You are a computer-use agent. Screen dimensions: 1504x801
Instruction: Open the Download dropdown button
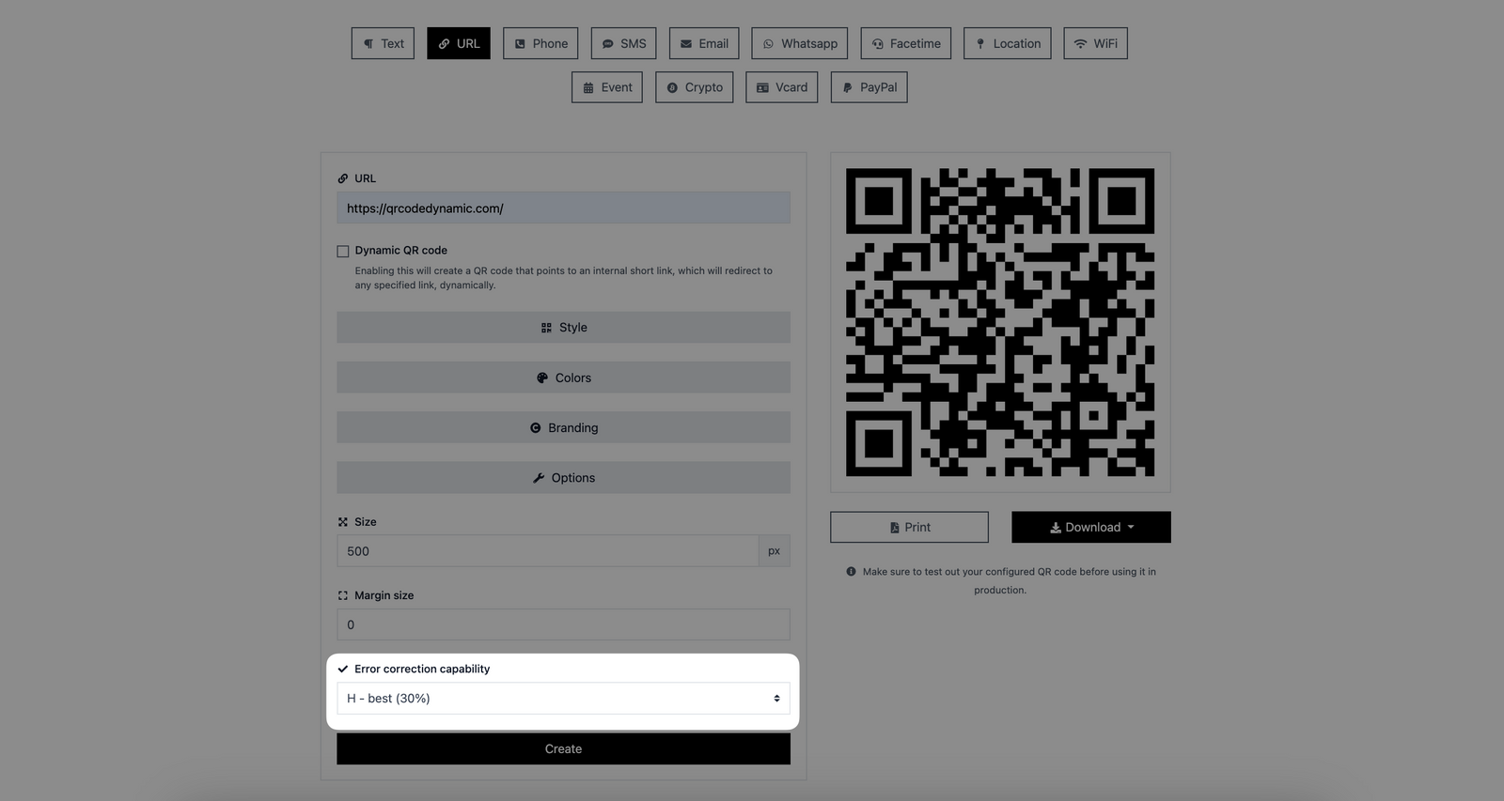point(1091,527)
